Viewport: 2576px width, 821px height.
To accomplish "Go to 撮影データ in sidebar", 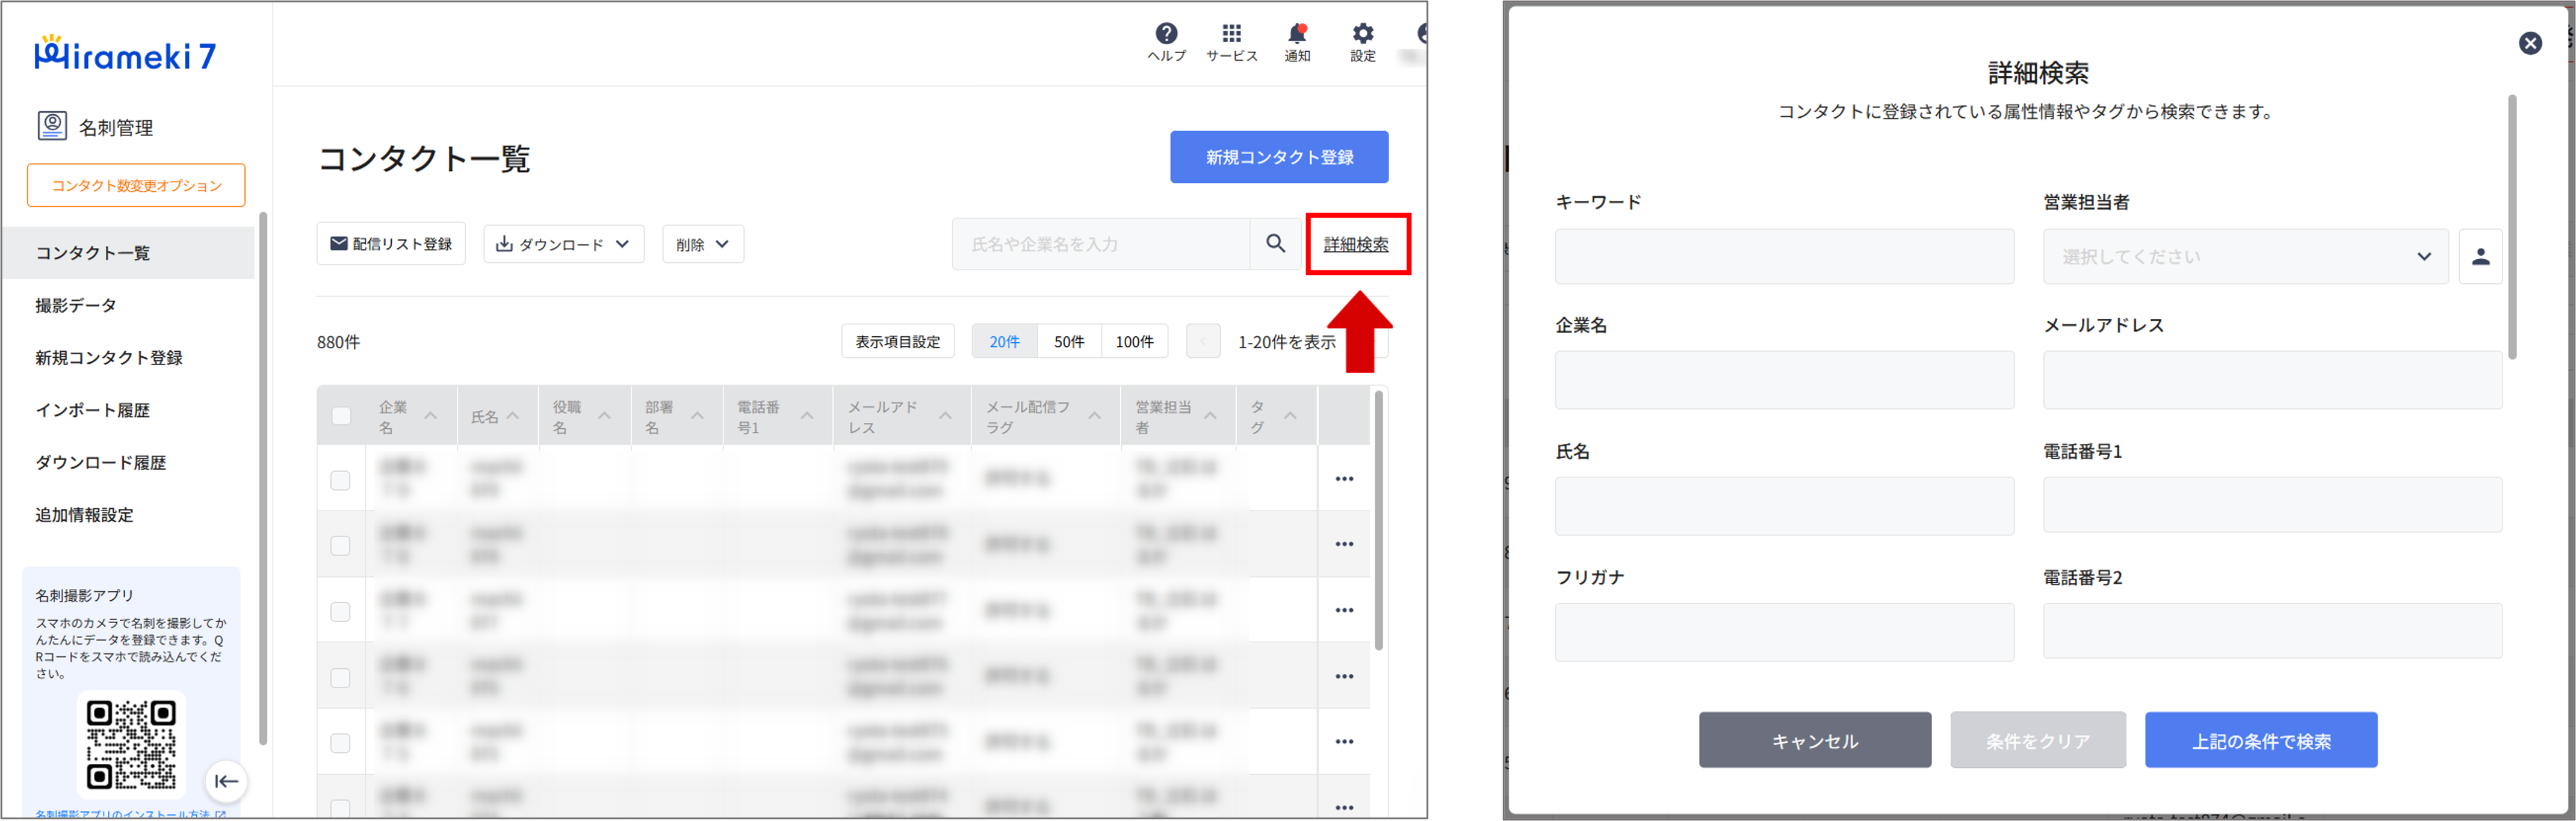I will tap(76, 306).
